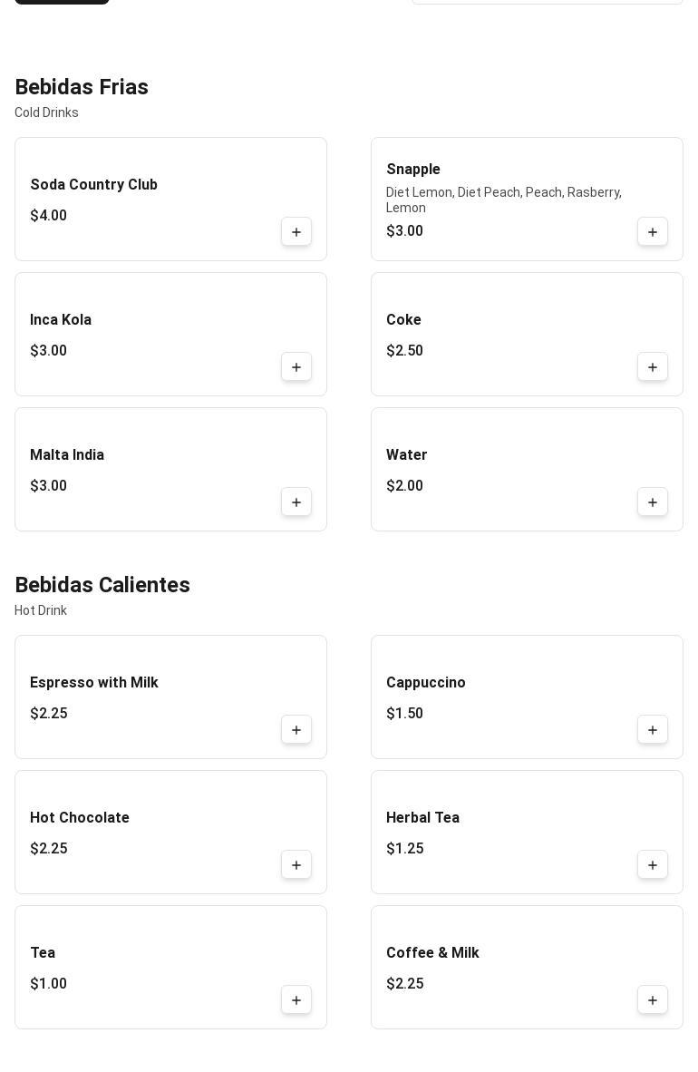This screenshot has height=1072, width=698.
Task: Add Malta India using plus button
Action: click(296, 502)
